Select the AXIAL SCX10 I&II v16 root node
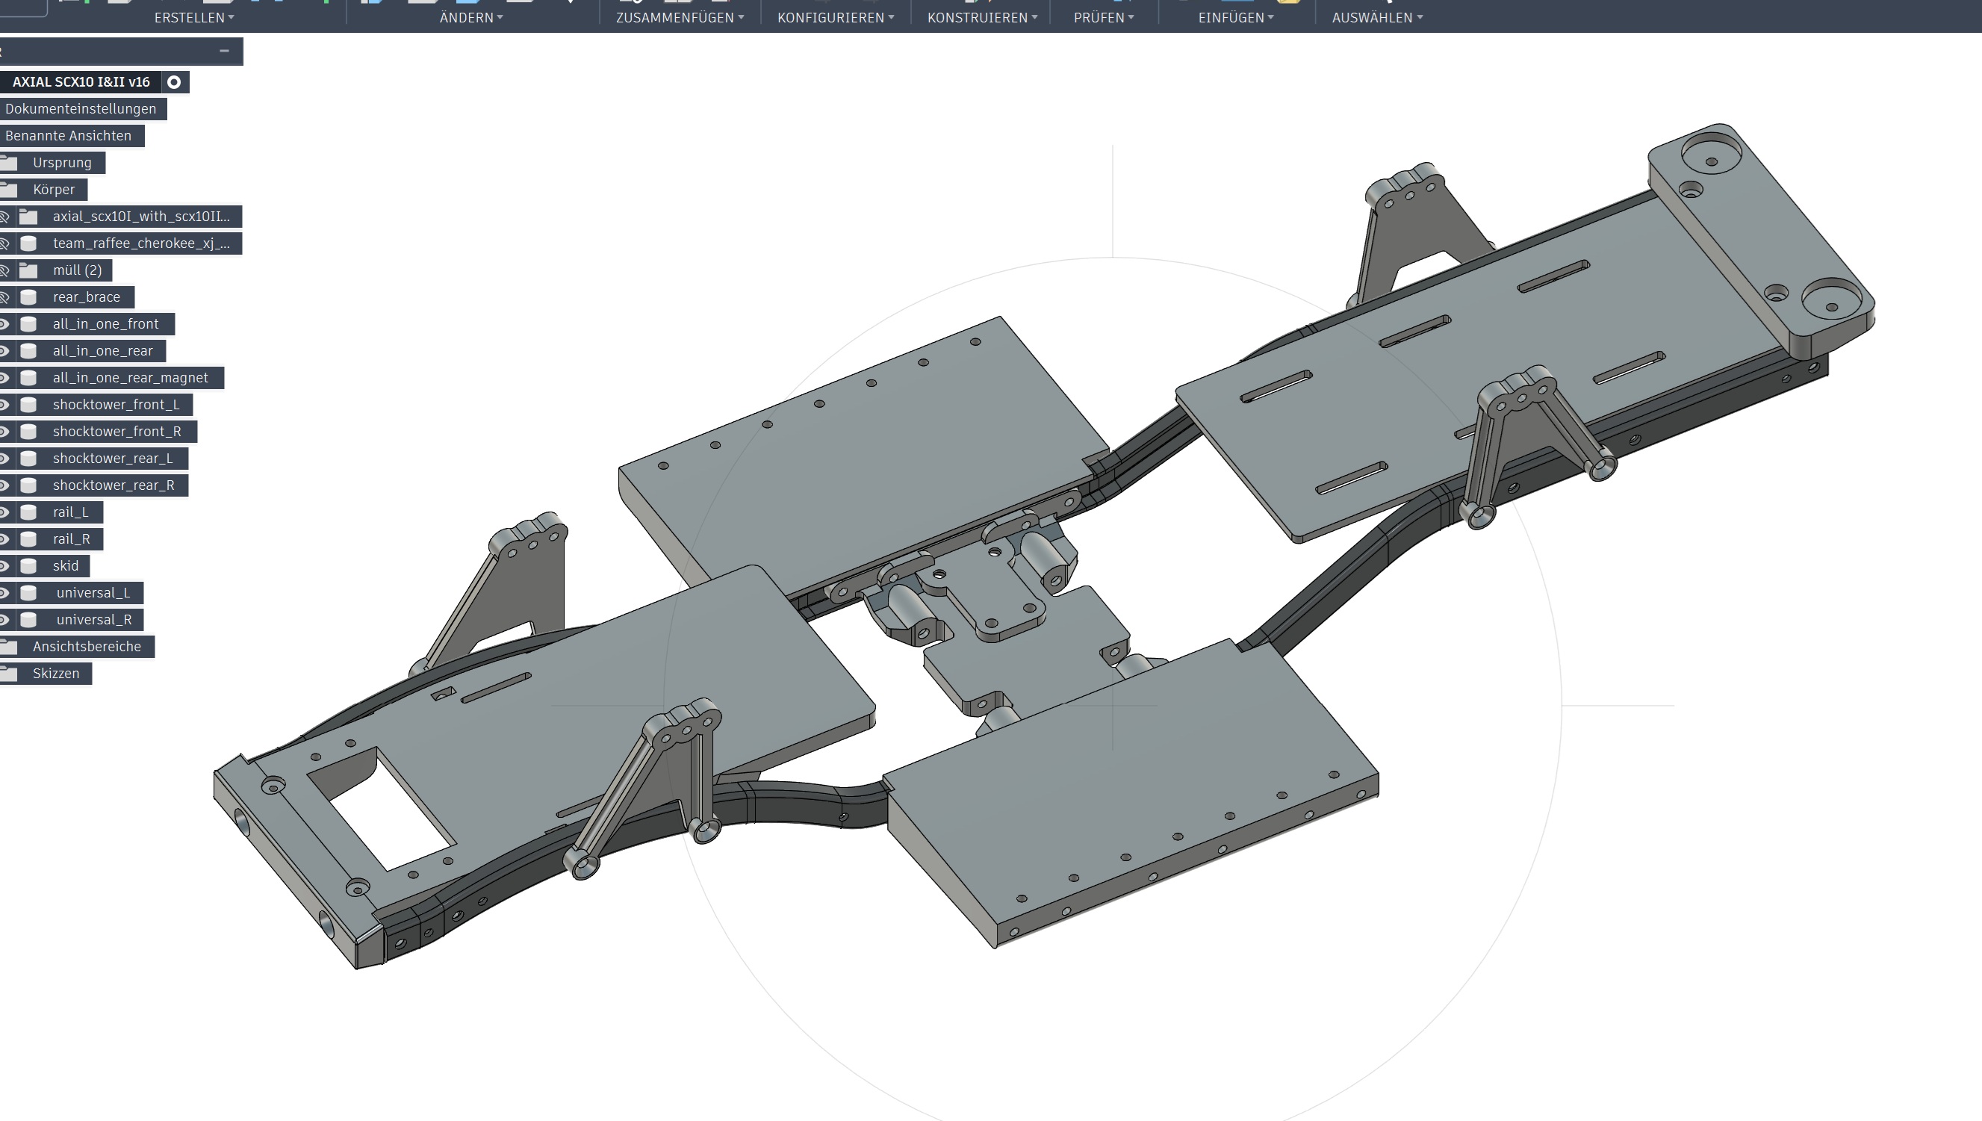This screenshot has width=1982, height=1121. pos(81,81)
